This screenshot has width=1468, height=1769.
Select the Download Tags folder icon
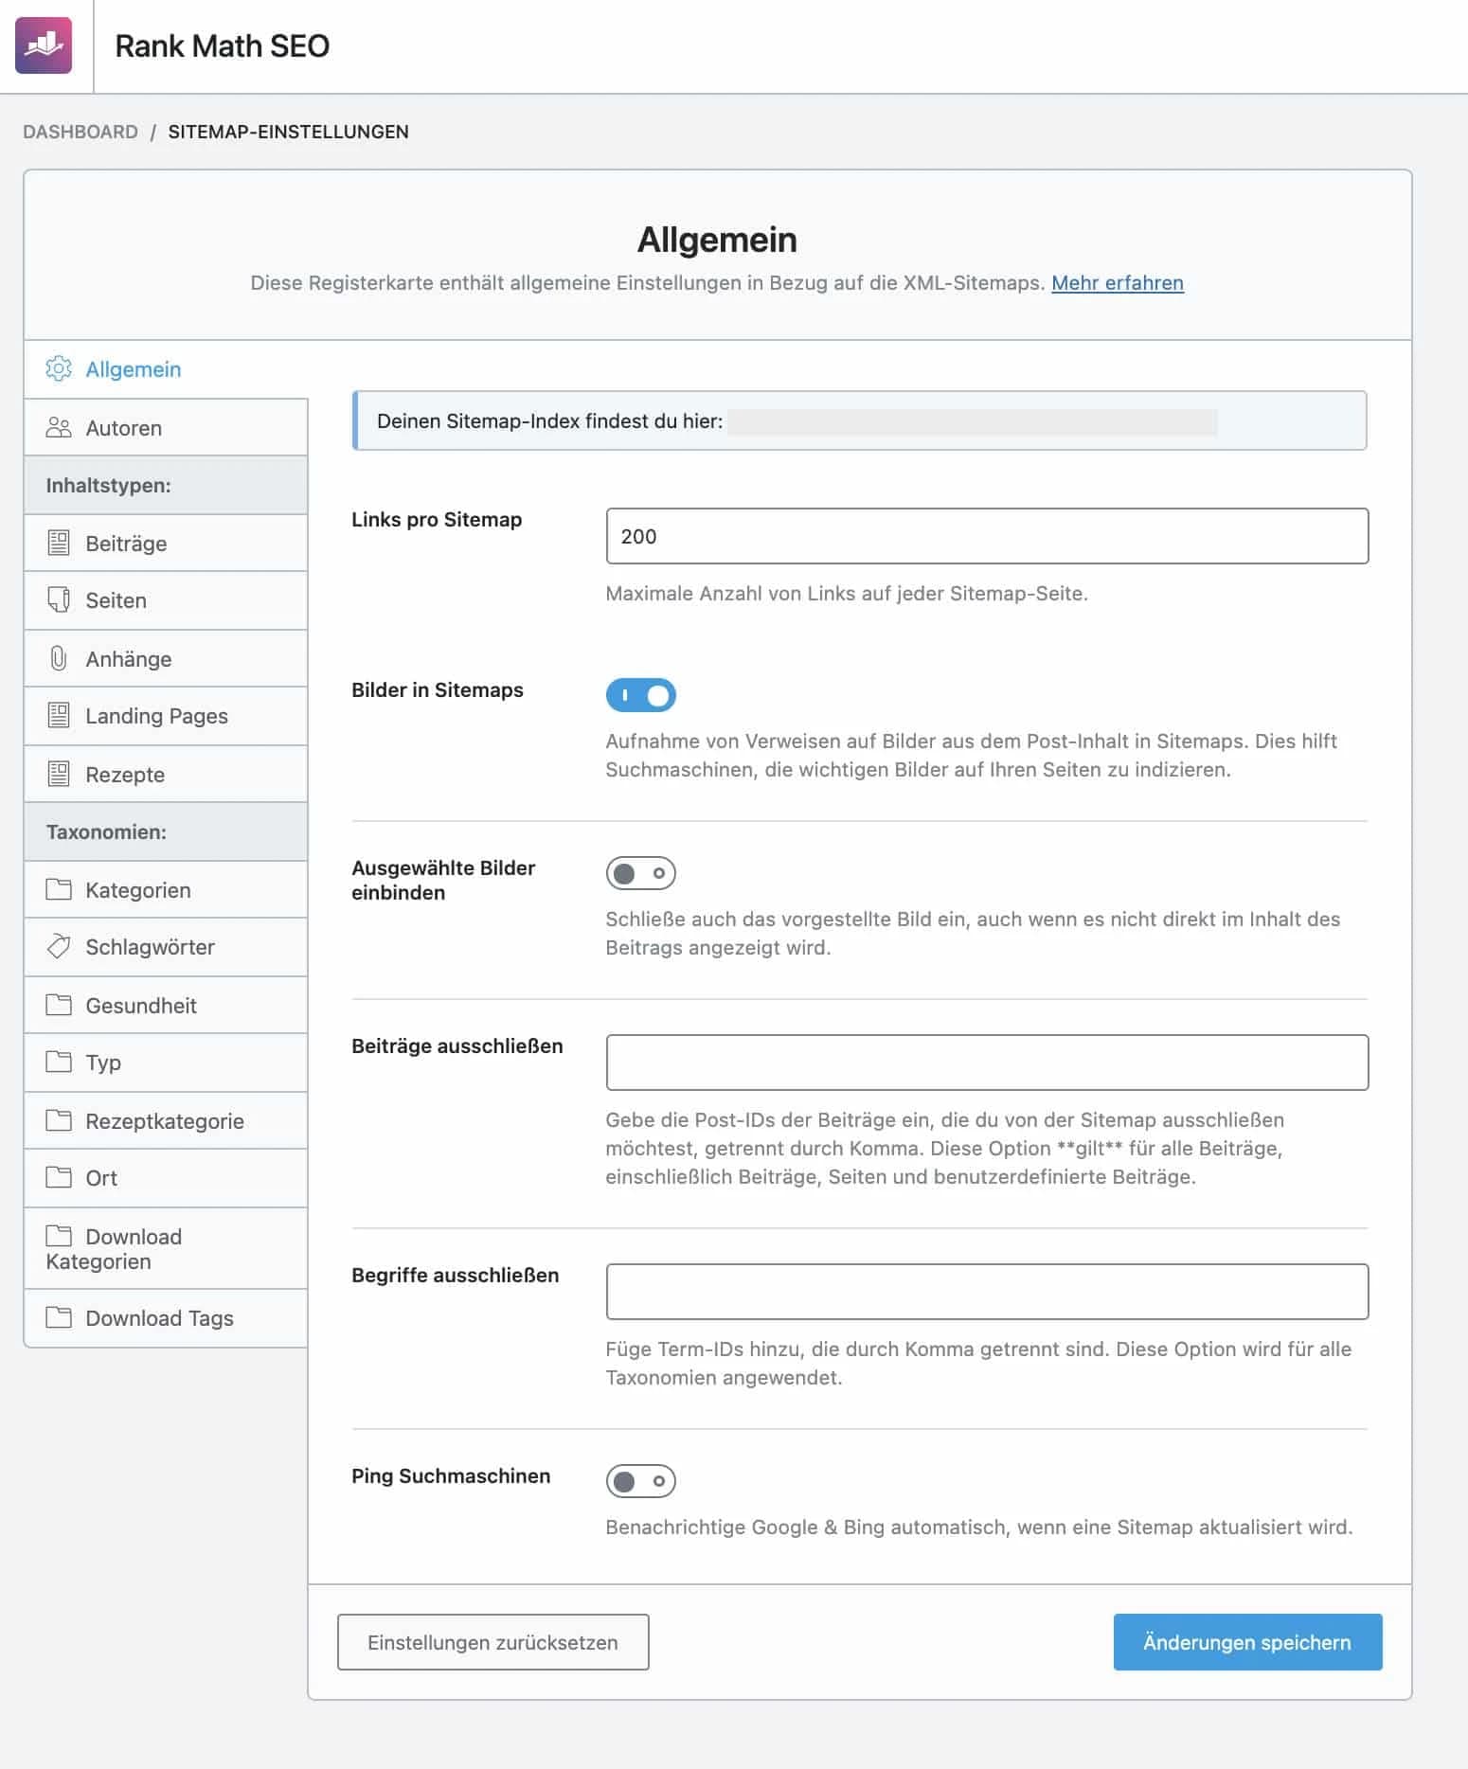59,1317
